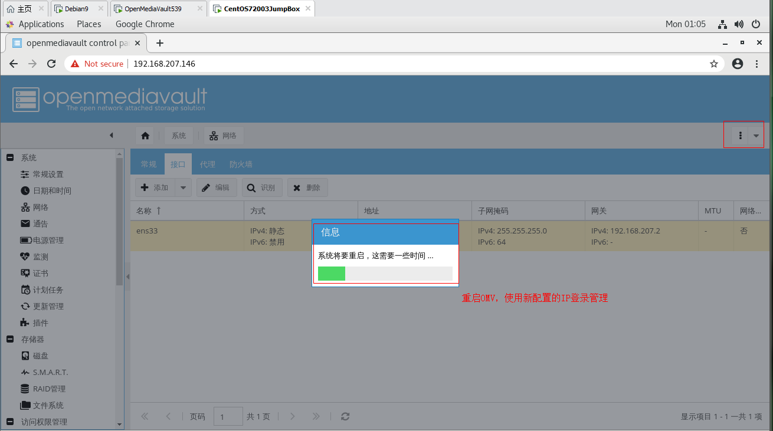Click 系统 breadcrumb button
The height and width of the screenshot is (431, 773).
click(x=179, y=136)
